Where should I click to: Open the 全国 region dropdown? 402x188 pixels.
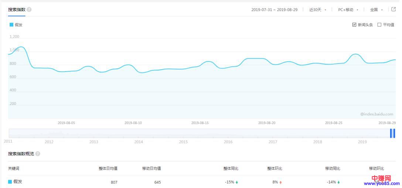[x=376, y=10]
